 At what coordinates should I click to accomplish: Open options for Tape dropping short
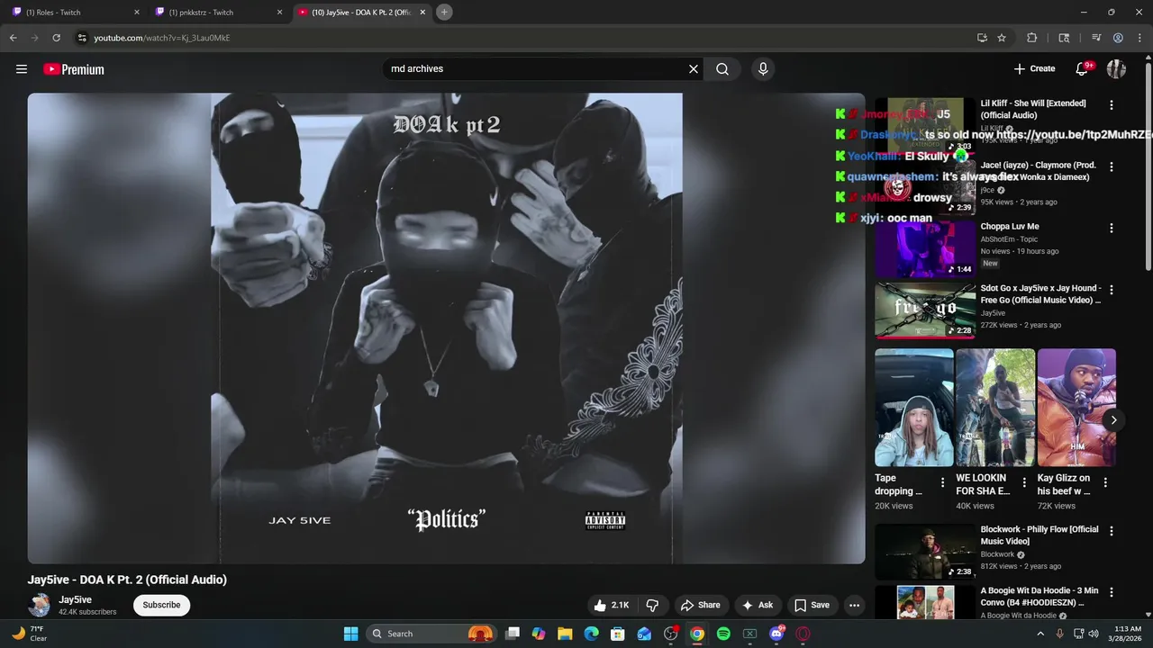pos(943,483)
